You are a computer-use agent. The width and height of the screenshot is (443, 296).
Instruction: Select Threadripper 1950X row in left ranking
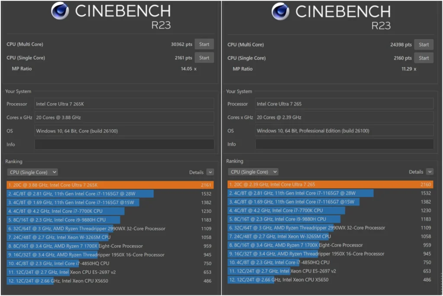[110, 255]
